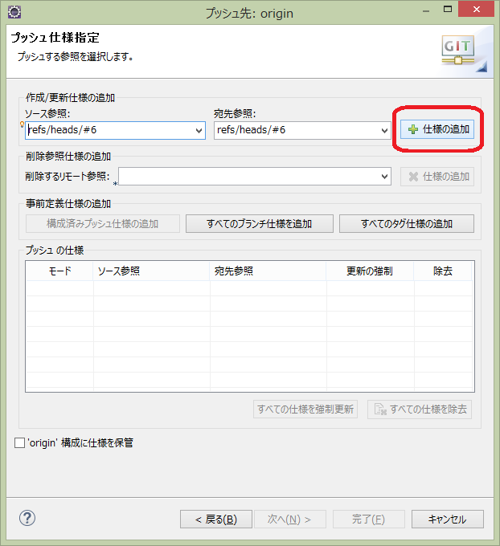
Task: Click the 除去 column header
Action: (x=443, y=271)
